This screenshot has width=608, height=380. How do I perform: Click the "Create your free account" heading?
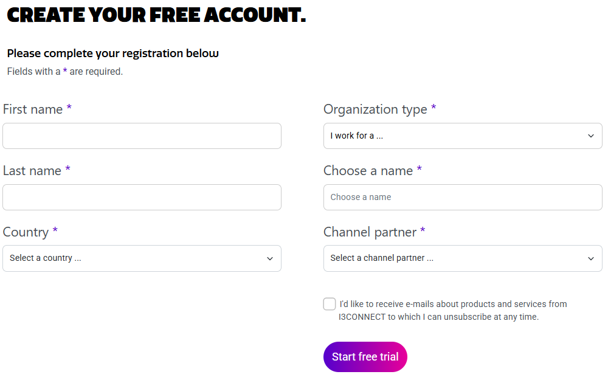(x=156, y=15)
